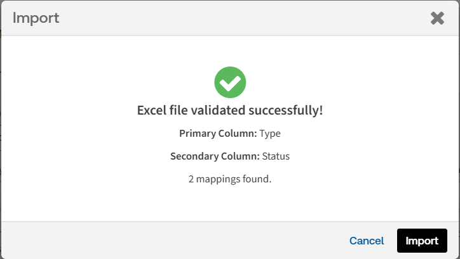Click the 'Excel file' text in the heading
Viewport: 460px width, 259px height.
coord(161,110)
